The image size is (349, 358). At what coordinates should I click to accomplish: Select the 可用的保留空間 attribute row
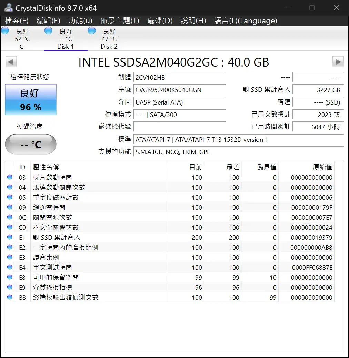click(170, 277)
